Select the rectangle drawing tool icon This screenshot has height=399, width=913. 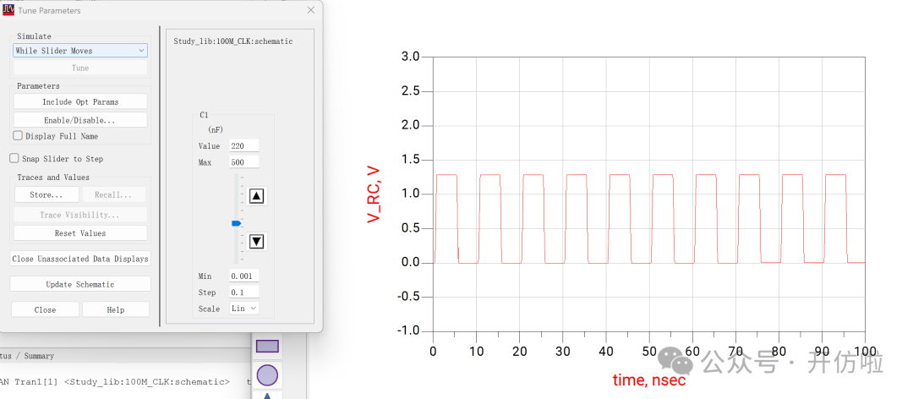[267, 346]
